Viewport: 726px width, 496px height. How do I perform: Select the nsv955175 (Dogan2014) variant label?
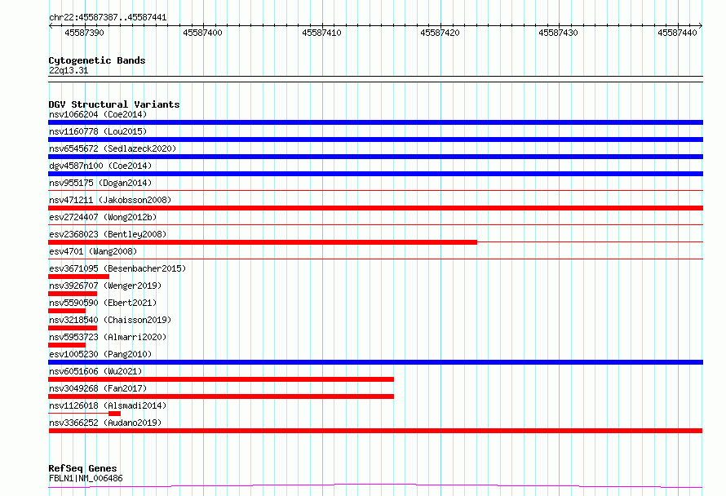tap(100, 183)
